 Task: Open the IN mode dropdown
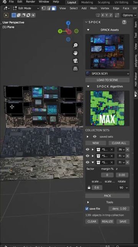[x=121, y=149]
